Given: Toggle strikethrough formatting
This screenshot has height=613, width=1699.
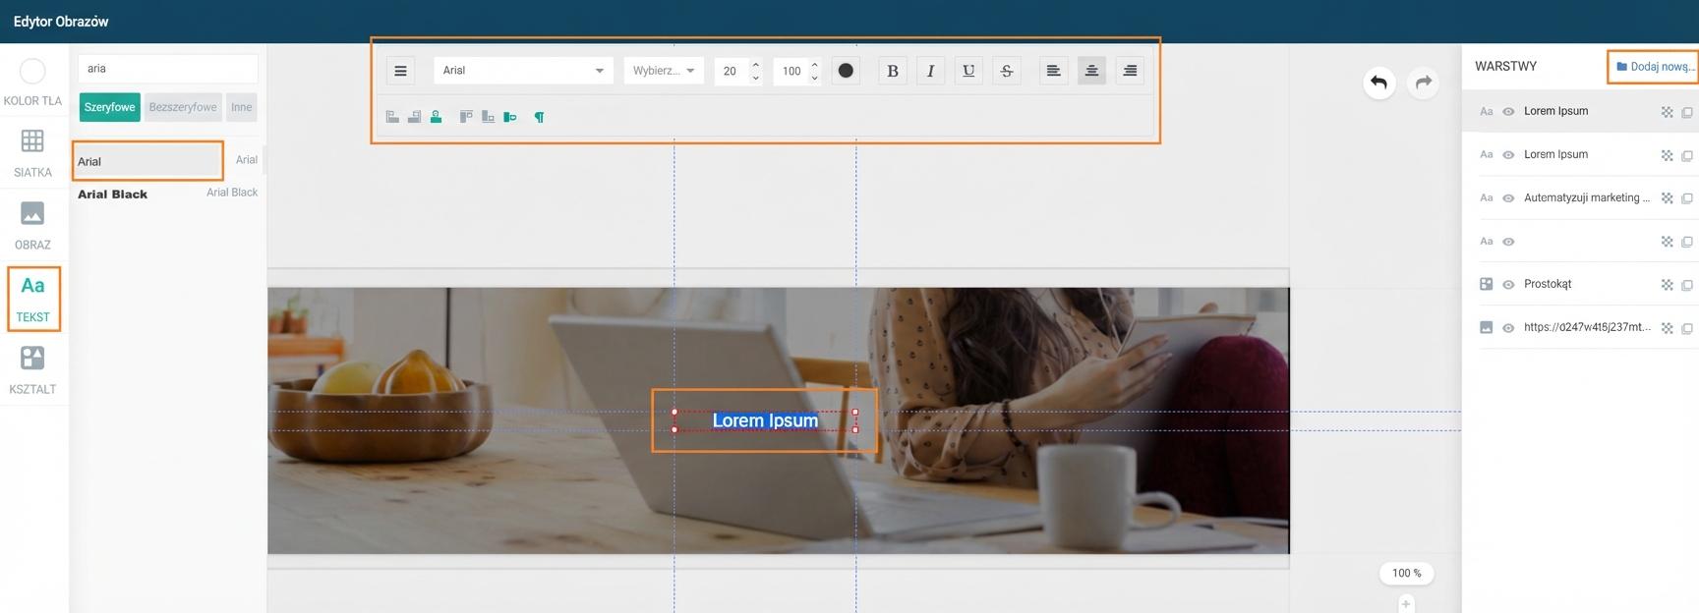Looking at the screenshot, I should [x=1007, y=71].
